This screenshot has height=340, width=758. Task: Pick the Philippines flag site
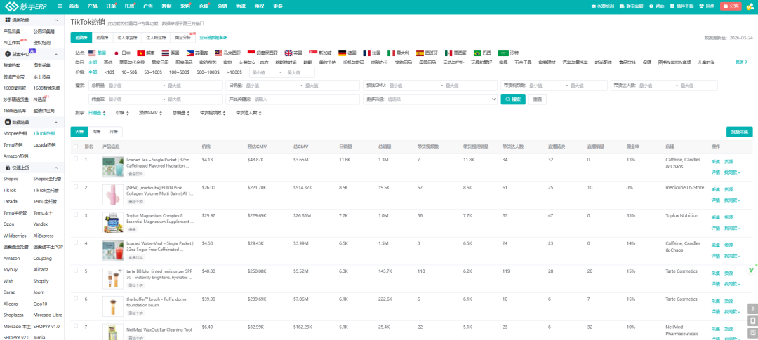[189, 53]
